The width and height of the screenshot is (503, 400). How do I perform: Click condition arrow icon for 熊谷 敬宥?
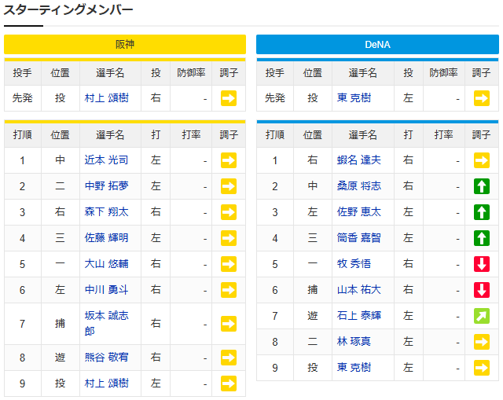pos(229,358)
